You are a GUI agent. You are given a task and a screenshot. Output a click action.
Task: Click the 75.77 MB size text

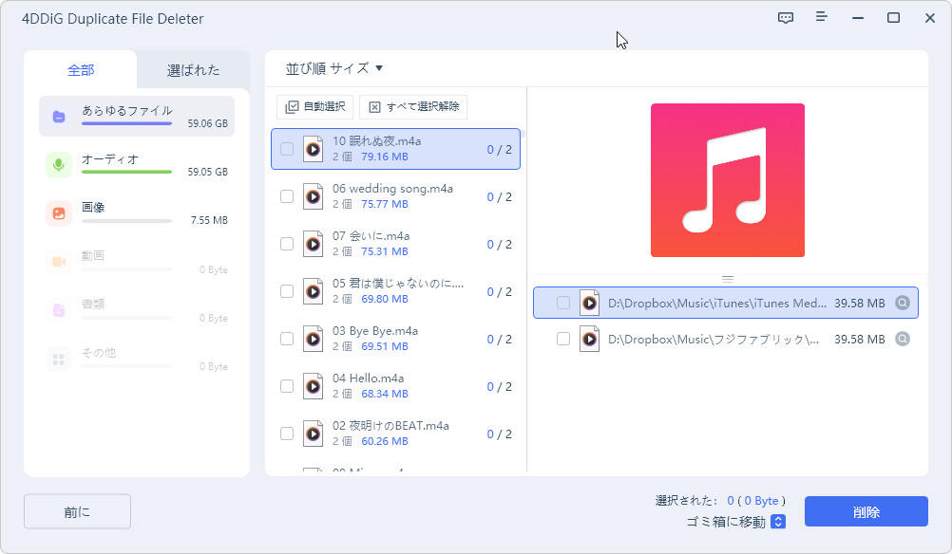385,204
